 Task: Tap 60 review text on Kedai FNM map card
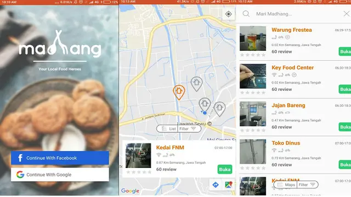[x=166, y=169]
